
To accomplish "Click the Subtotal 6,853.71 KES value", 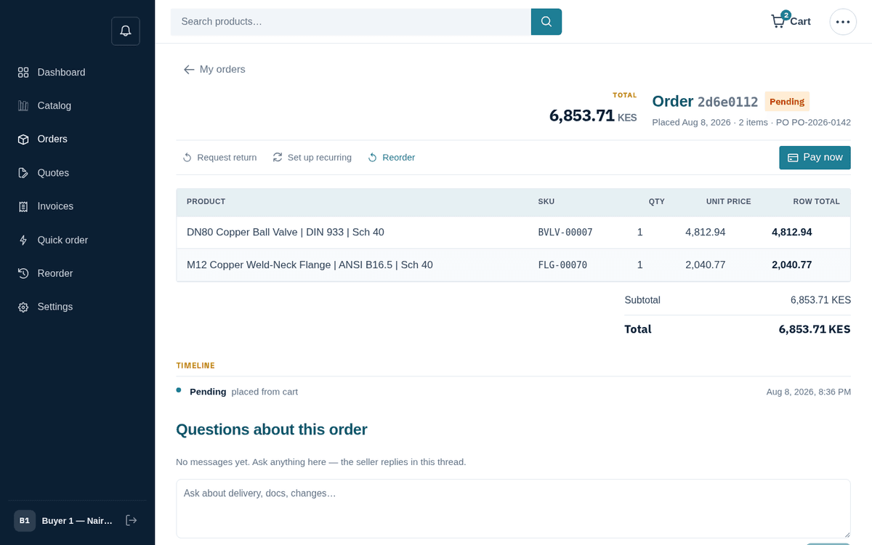I will [820, 300].
